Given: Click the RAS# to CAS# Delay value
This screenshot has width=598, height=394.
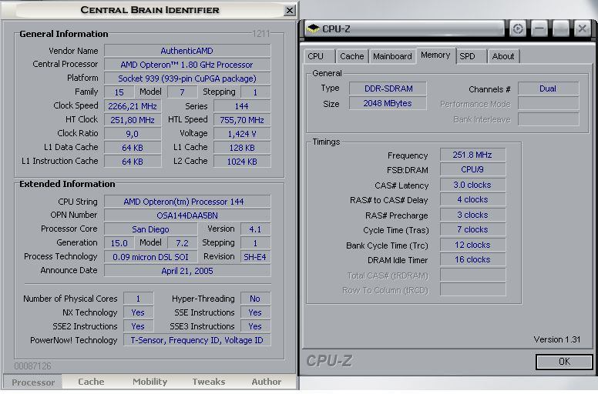Looking at the screenshot, I should [x=472, y=199].
